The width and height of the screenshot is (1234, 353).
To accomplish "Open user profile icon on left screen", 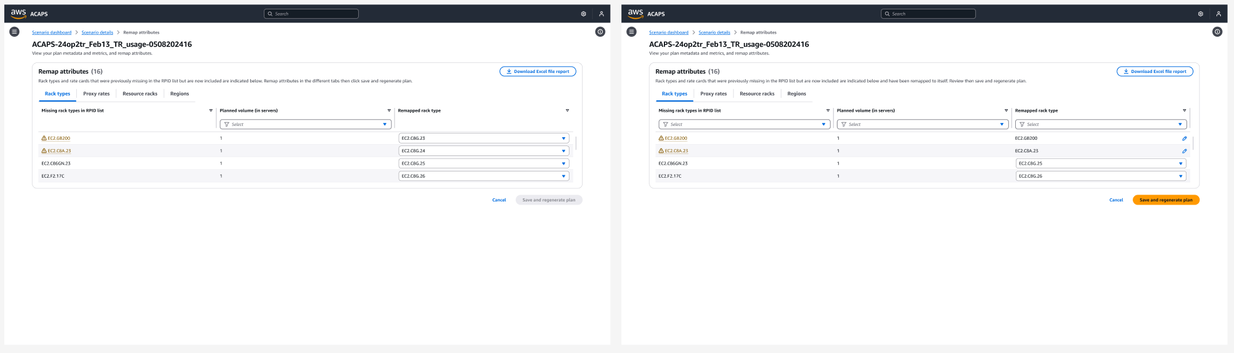I will (601, 14).
